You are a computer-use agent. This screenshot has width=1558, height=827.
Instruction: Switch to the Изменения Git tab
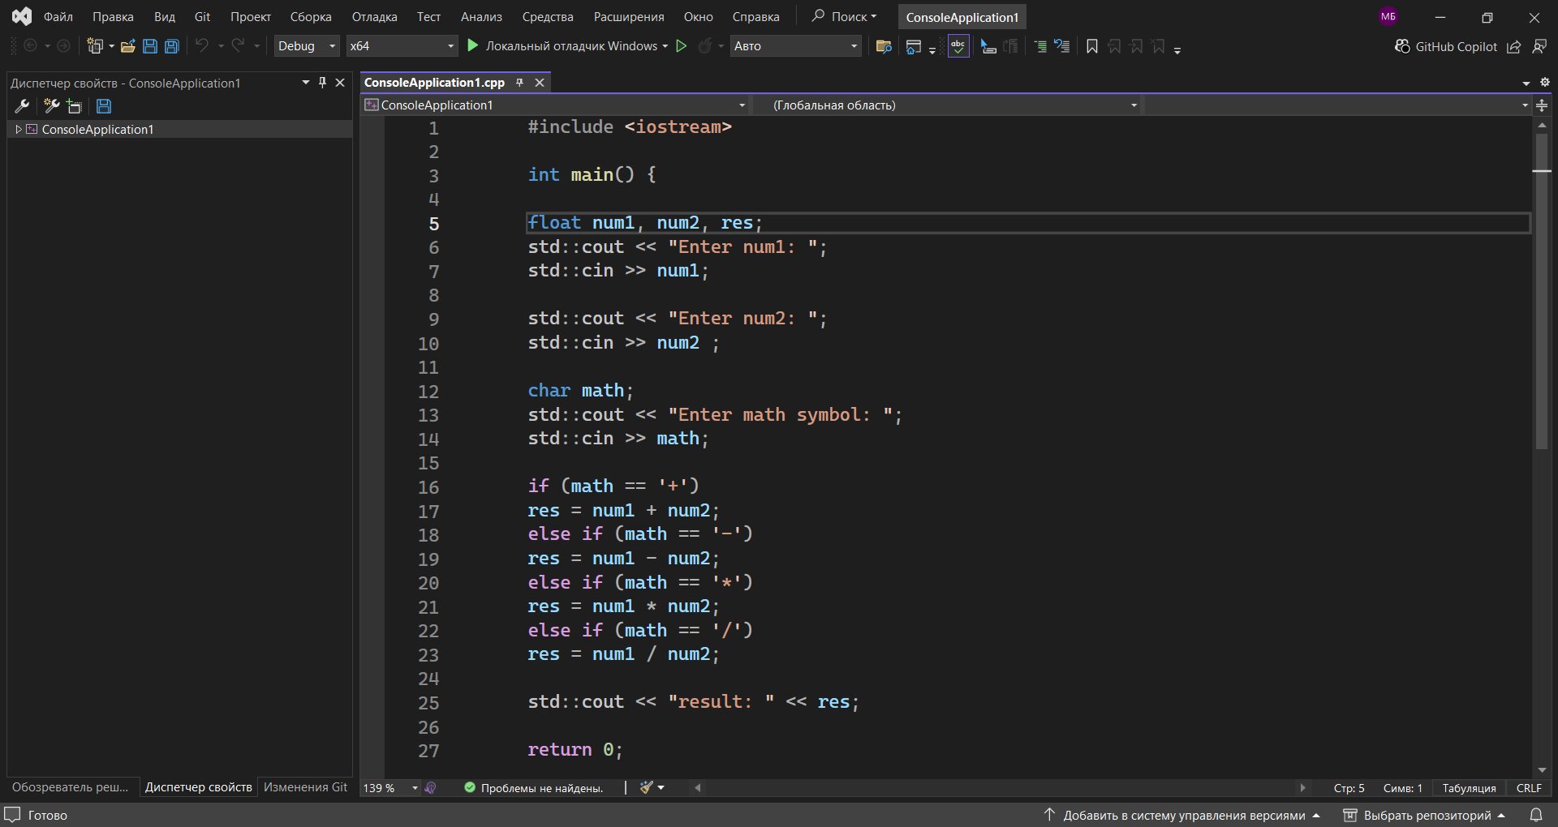[x=305, y=786]
